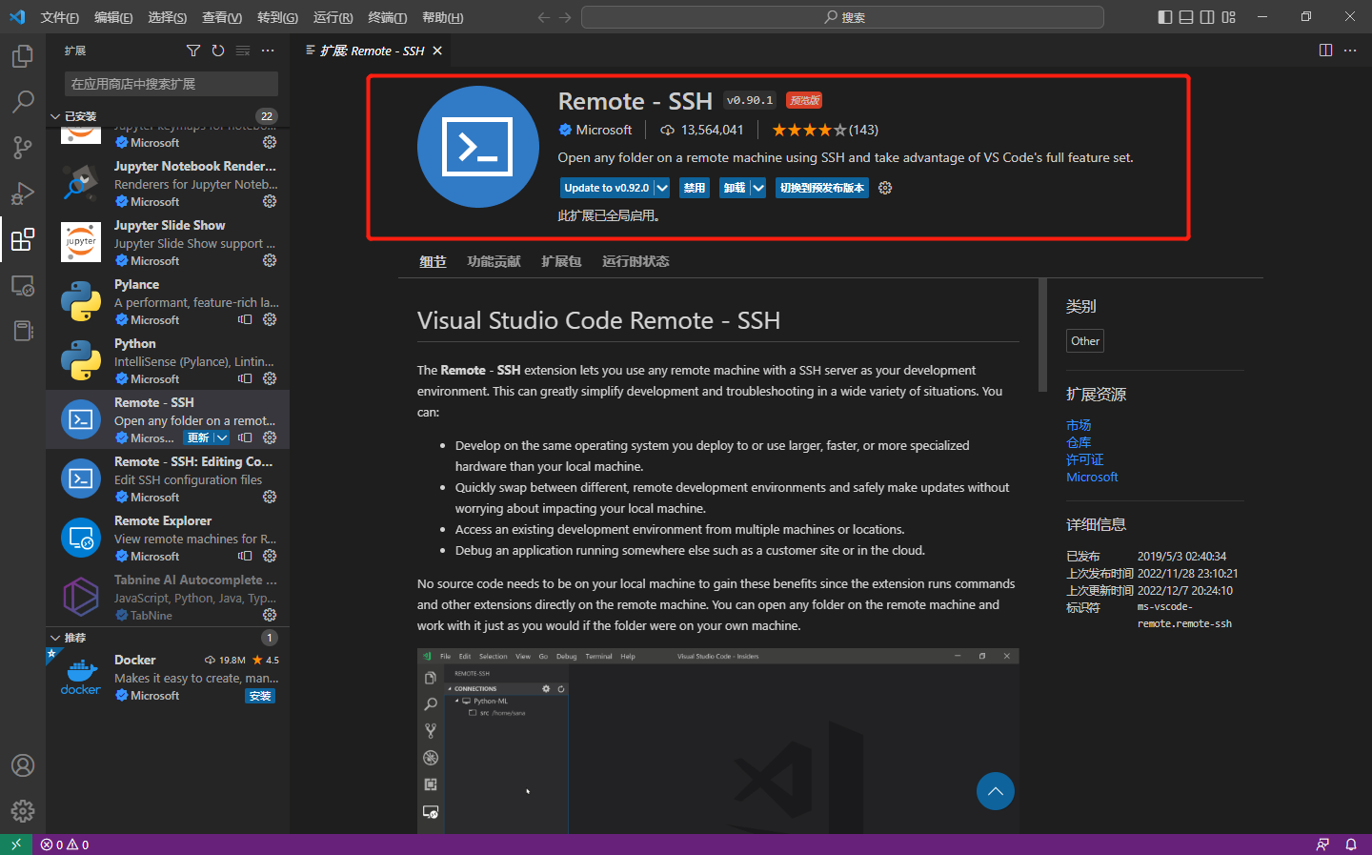Open the Repository link under extension resources
The width and height of the screenshot is (1372, 855).
tap(1079, 442)
